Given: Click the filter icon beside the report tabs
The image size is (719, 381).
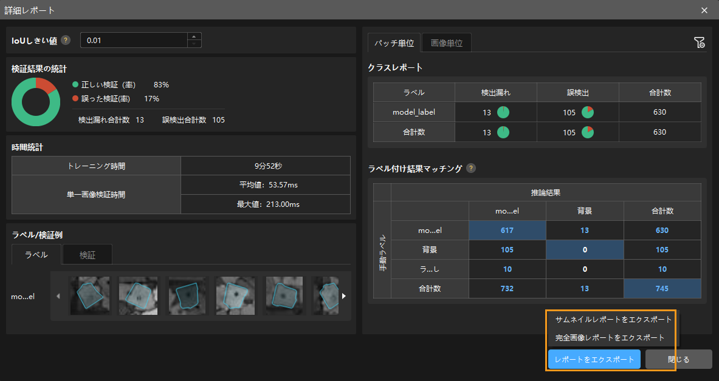Looking at the screenshot, I should [699, 42].
